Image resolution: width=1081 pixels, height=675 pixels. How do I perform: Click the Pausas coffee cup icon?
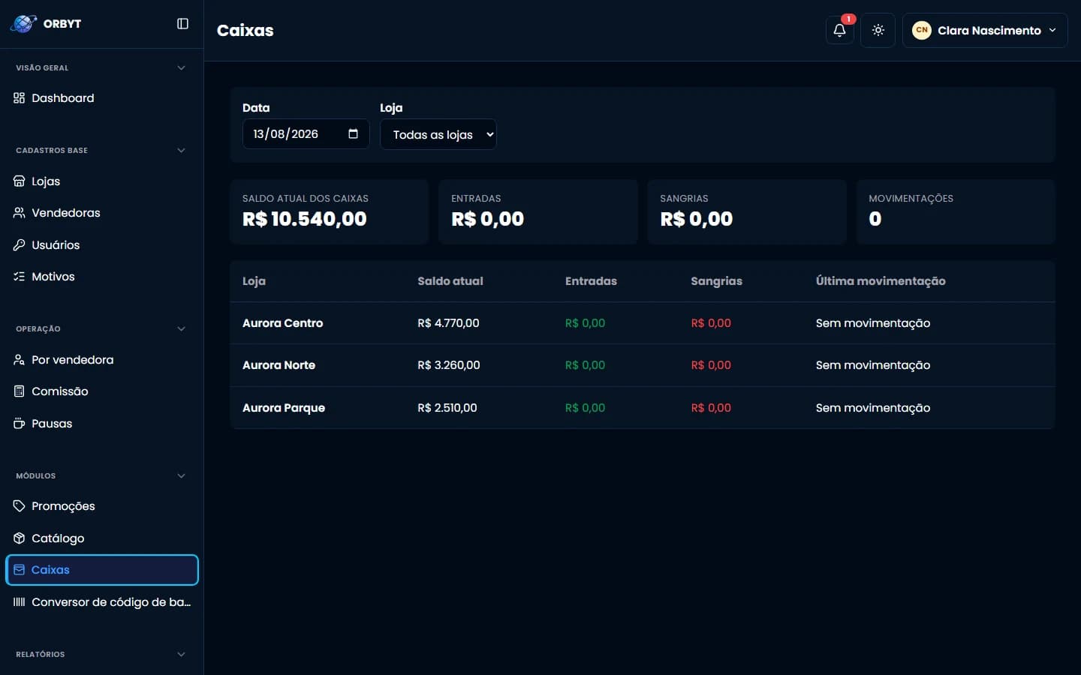click(20, 424)
